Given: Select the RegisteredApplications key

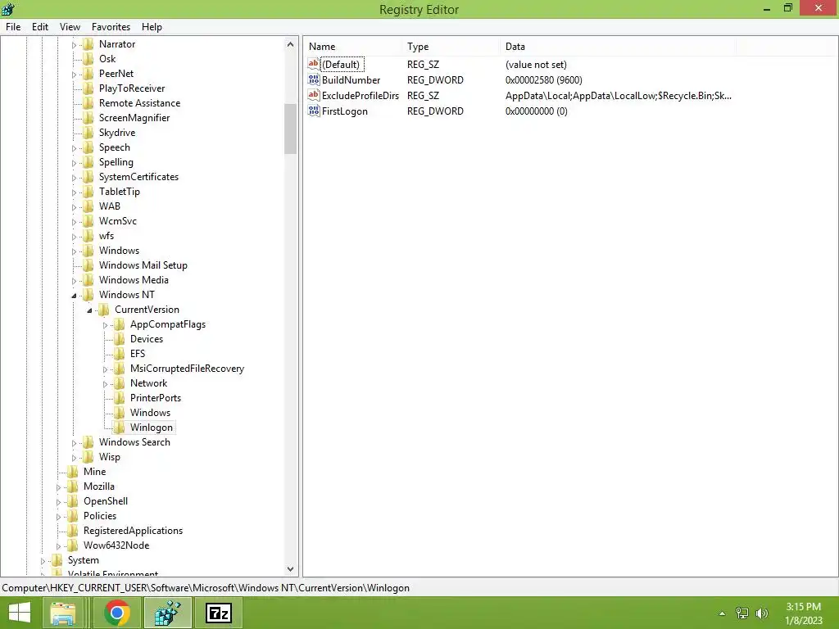Looking at the screenshot, I should pyautogui.click(x=133, y=531).
